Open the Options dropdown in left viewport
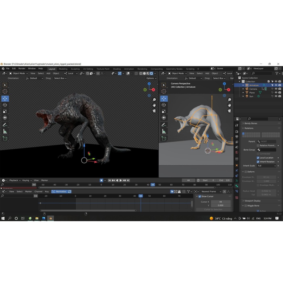 [x=151, y=78]
